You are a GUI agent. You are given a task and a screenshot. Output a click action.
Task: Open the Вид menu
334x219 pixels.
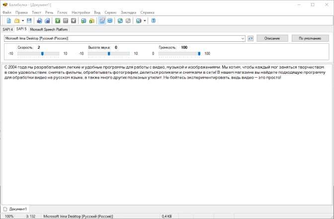[97, 12]
